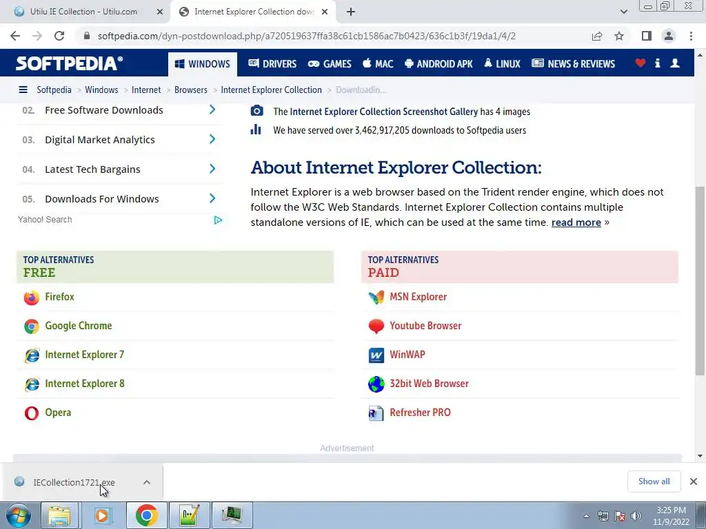Click the WinWAP icon
The width and height of the screenshot is (706, 529).
tap(376, 355)
